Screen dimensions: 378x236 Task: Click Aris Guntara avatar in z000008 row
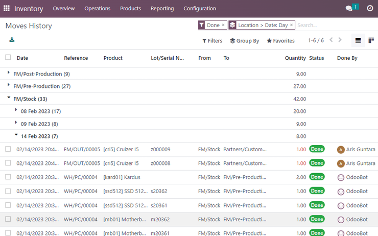click(x=341, y=163)
